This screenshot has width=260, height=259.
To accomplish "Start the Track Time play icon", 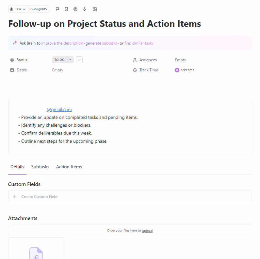I will click(x=177, y=70).
